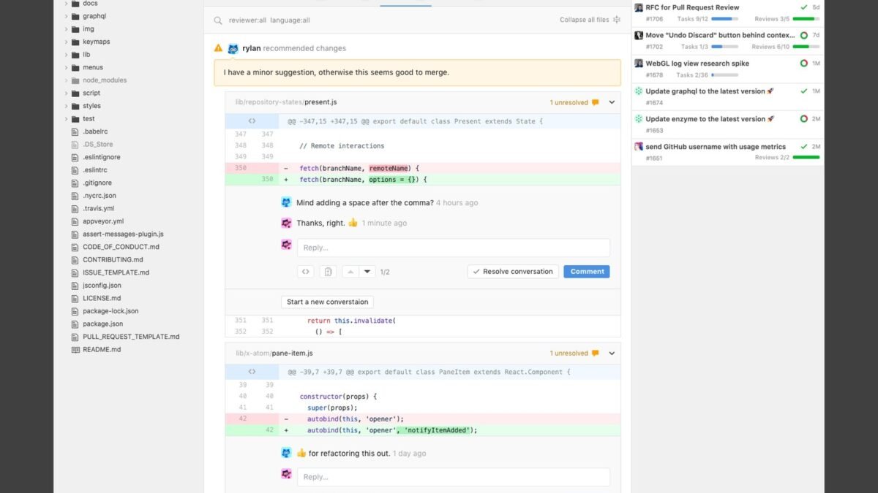Click Tasks 1/3 bar on #1702
Screen dimensions: 878x493
pyautogui.click(x=724, y=47)
